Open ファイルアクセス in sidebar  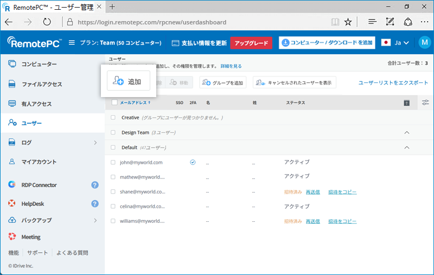point(42,84)
